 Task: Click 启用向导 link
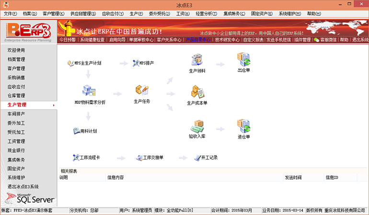117,40
